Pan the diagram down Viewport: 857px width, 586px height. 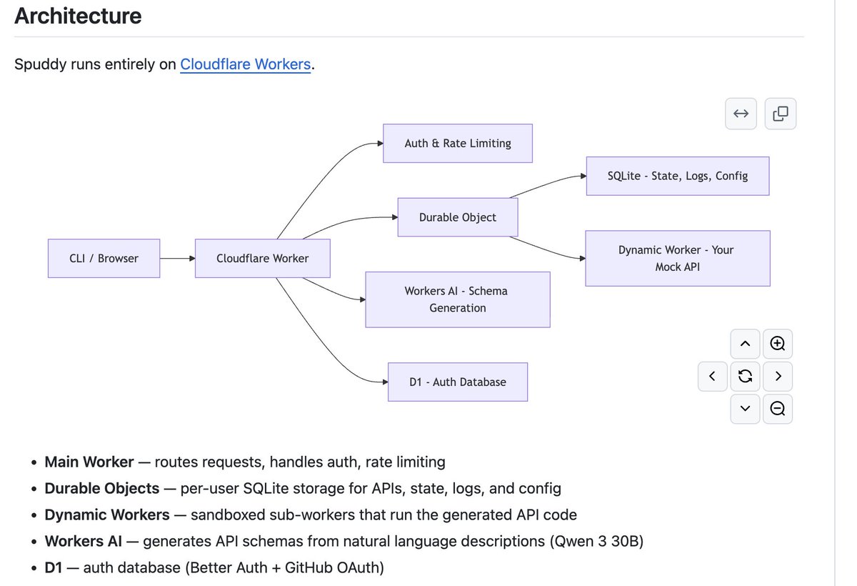coord(745,408)
